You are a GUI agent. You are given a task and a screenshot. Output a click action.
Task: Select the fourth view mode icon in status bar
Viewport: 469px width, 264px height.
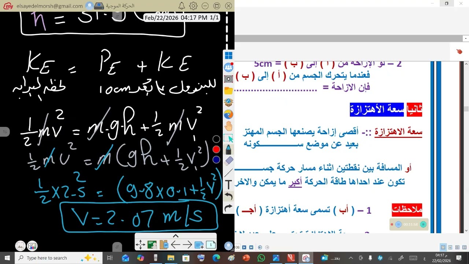pyautogui.click(x=464, y=247)
